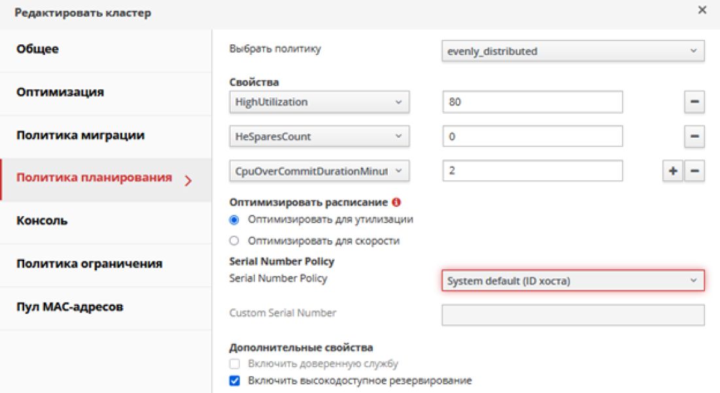This screenshot has height=393, width=720.
Task: Click the CpuOverCommitDurationMinutes value field showing 2
Action: [x=532, y=171]
